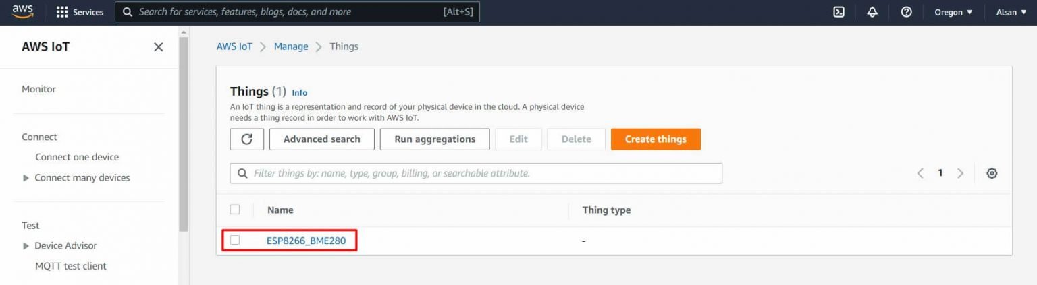This screenshot has width=1037, height=285.
Task: Refresh the things list
Action: point(247,139)
